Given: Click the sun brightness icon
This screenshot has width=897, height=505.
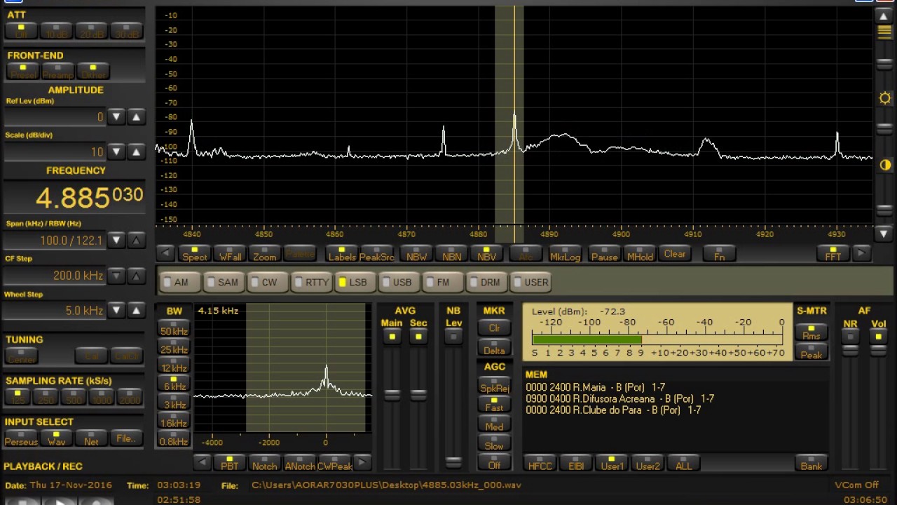Looking at the screenshot, I should [884, 98].
